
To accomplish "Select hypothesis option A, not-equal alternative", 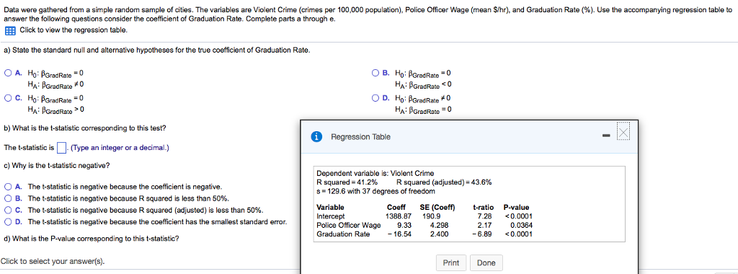I will tap(9, 73).
